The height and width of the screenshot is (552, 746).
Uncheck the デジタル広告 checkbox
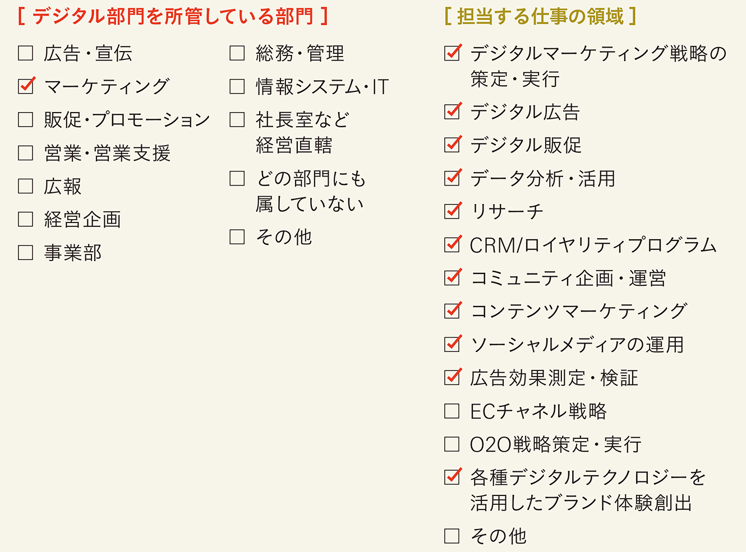click(x=452, y=112)
